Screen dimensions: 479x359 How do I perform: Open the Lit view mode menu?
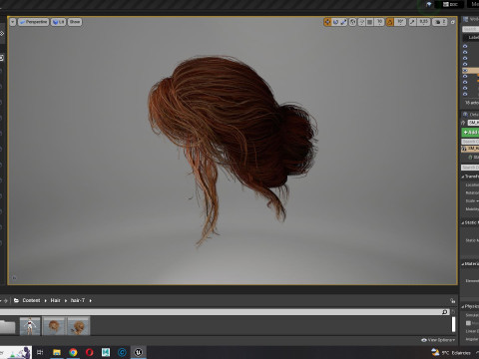pyautogui.click(x=58, y=22)
